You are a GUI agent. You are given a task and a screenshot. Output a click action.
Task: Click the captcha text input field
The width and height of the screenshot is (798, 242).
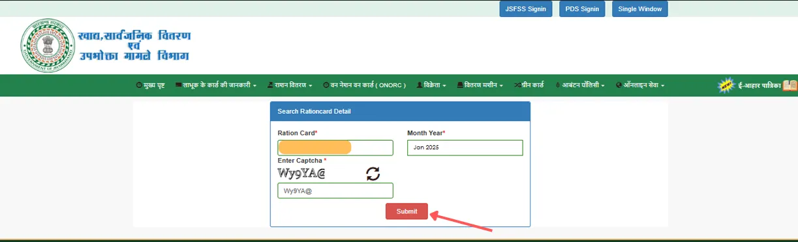(x=335, y=191)
